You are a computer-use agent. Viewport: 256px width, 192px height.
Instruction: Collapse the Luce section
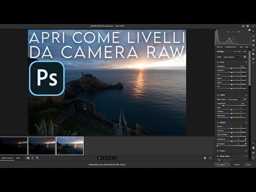click(218, 62)
